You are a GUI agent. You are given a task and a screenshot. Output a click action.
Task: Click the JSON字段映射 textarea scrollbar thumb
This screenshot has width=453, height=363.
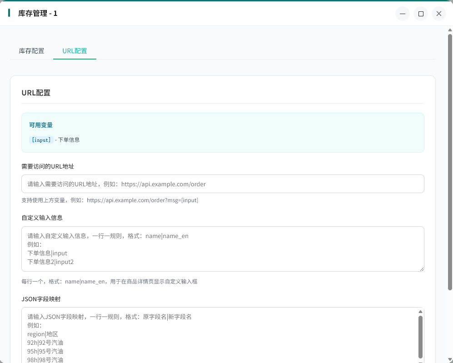420,336
